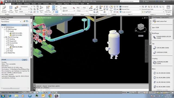Click the ViewCube in the viewport
The width and height of the screenshot is (174, 98).
click(x=141, y=27)
